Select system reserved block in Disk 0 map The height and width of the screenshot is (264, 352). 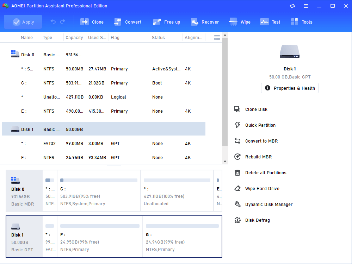tap(50, 191)
